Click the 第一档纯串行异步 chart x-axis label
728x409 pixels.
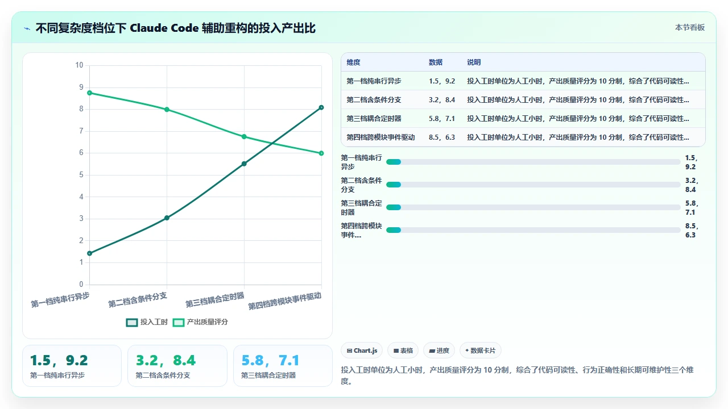click(60, 299)
